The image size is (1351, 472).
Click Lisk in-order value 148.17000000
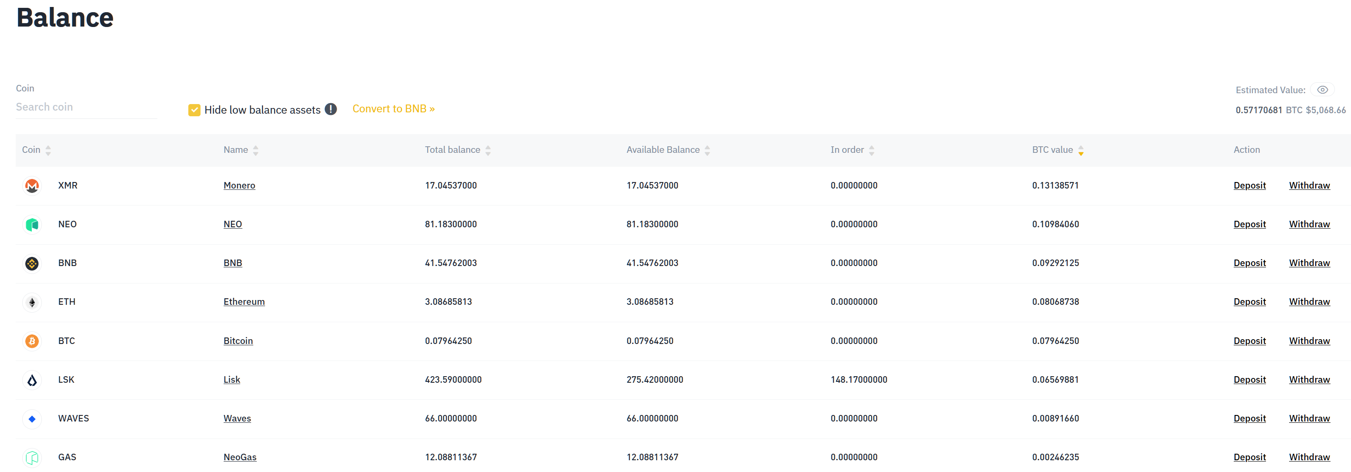(858, 379)
